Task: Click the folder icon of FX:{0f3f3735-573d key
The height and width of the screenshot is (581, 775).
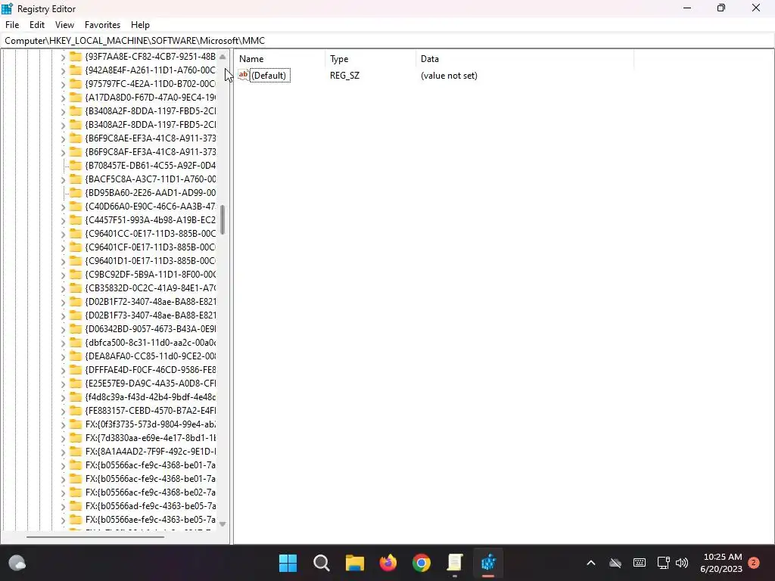Action: [75, 424]
